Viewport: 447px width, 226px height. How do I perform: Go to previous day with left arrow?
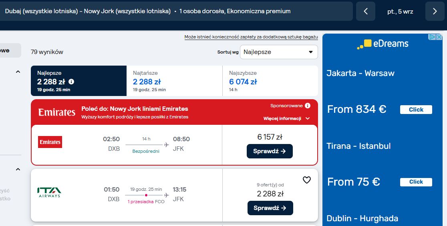(x=365, y=11)
